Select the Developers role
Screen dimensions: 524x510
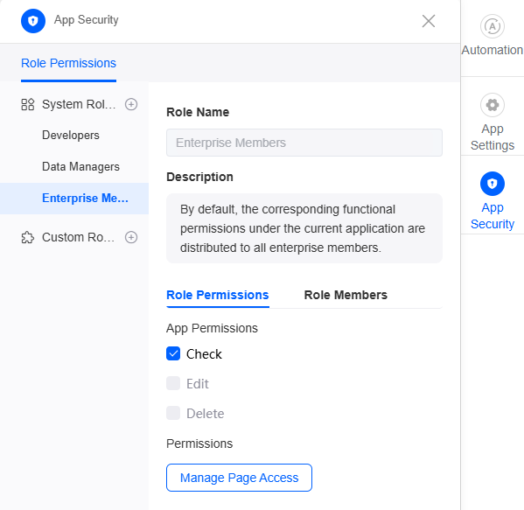pyautogui.click(x=71, y=136)
